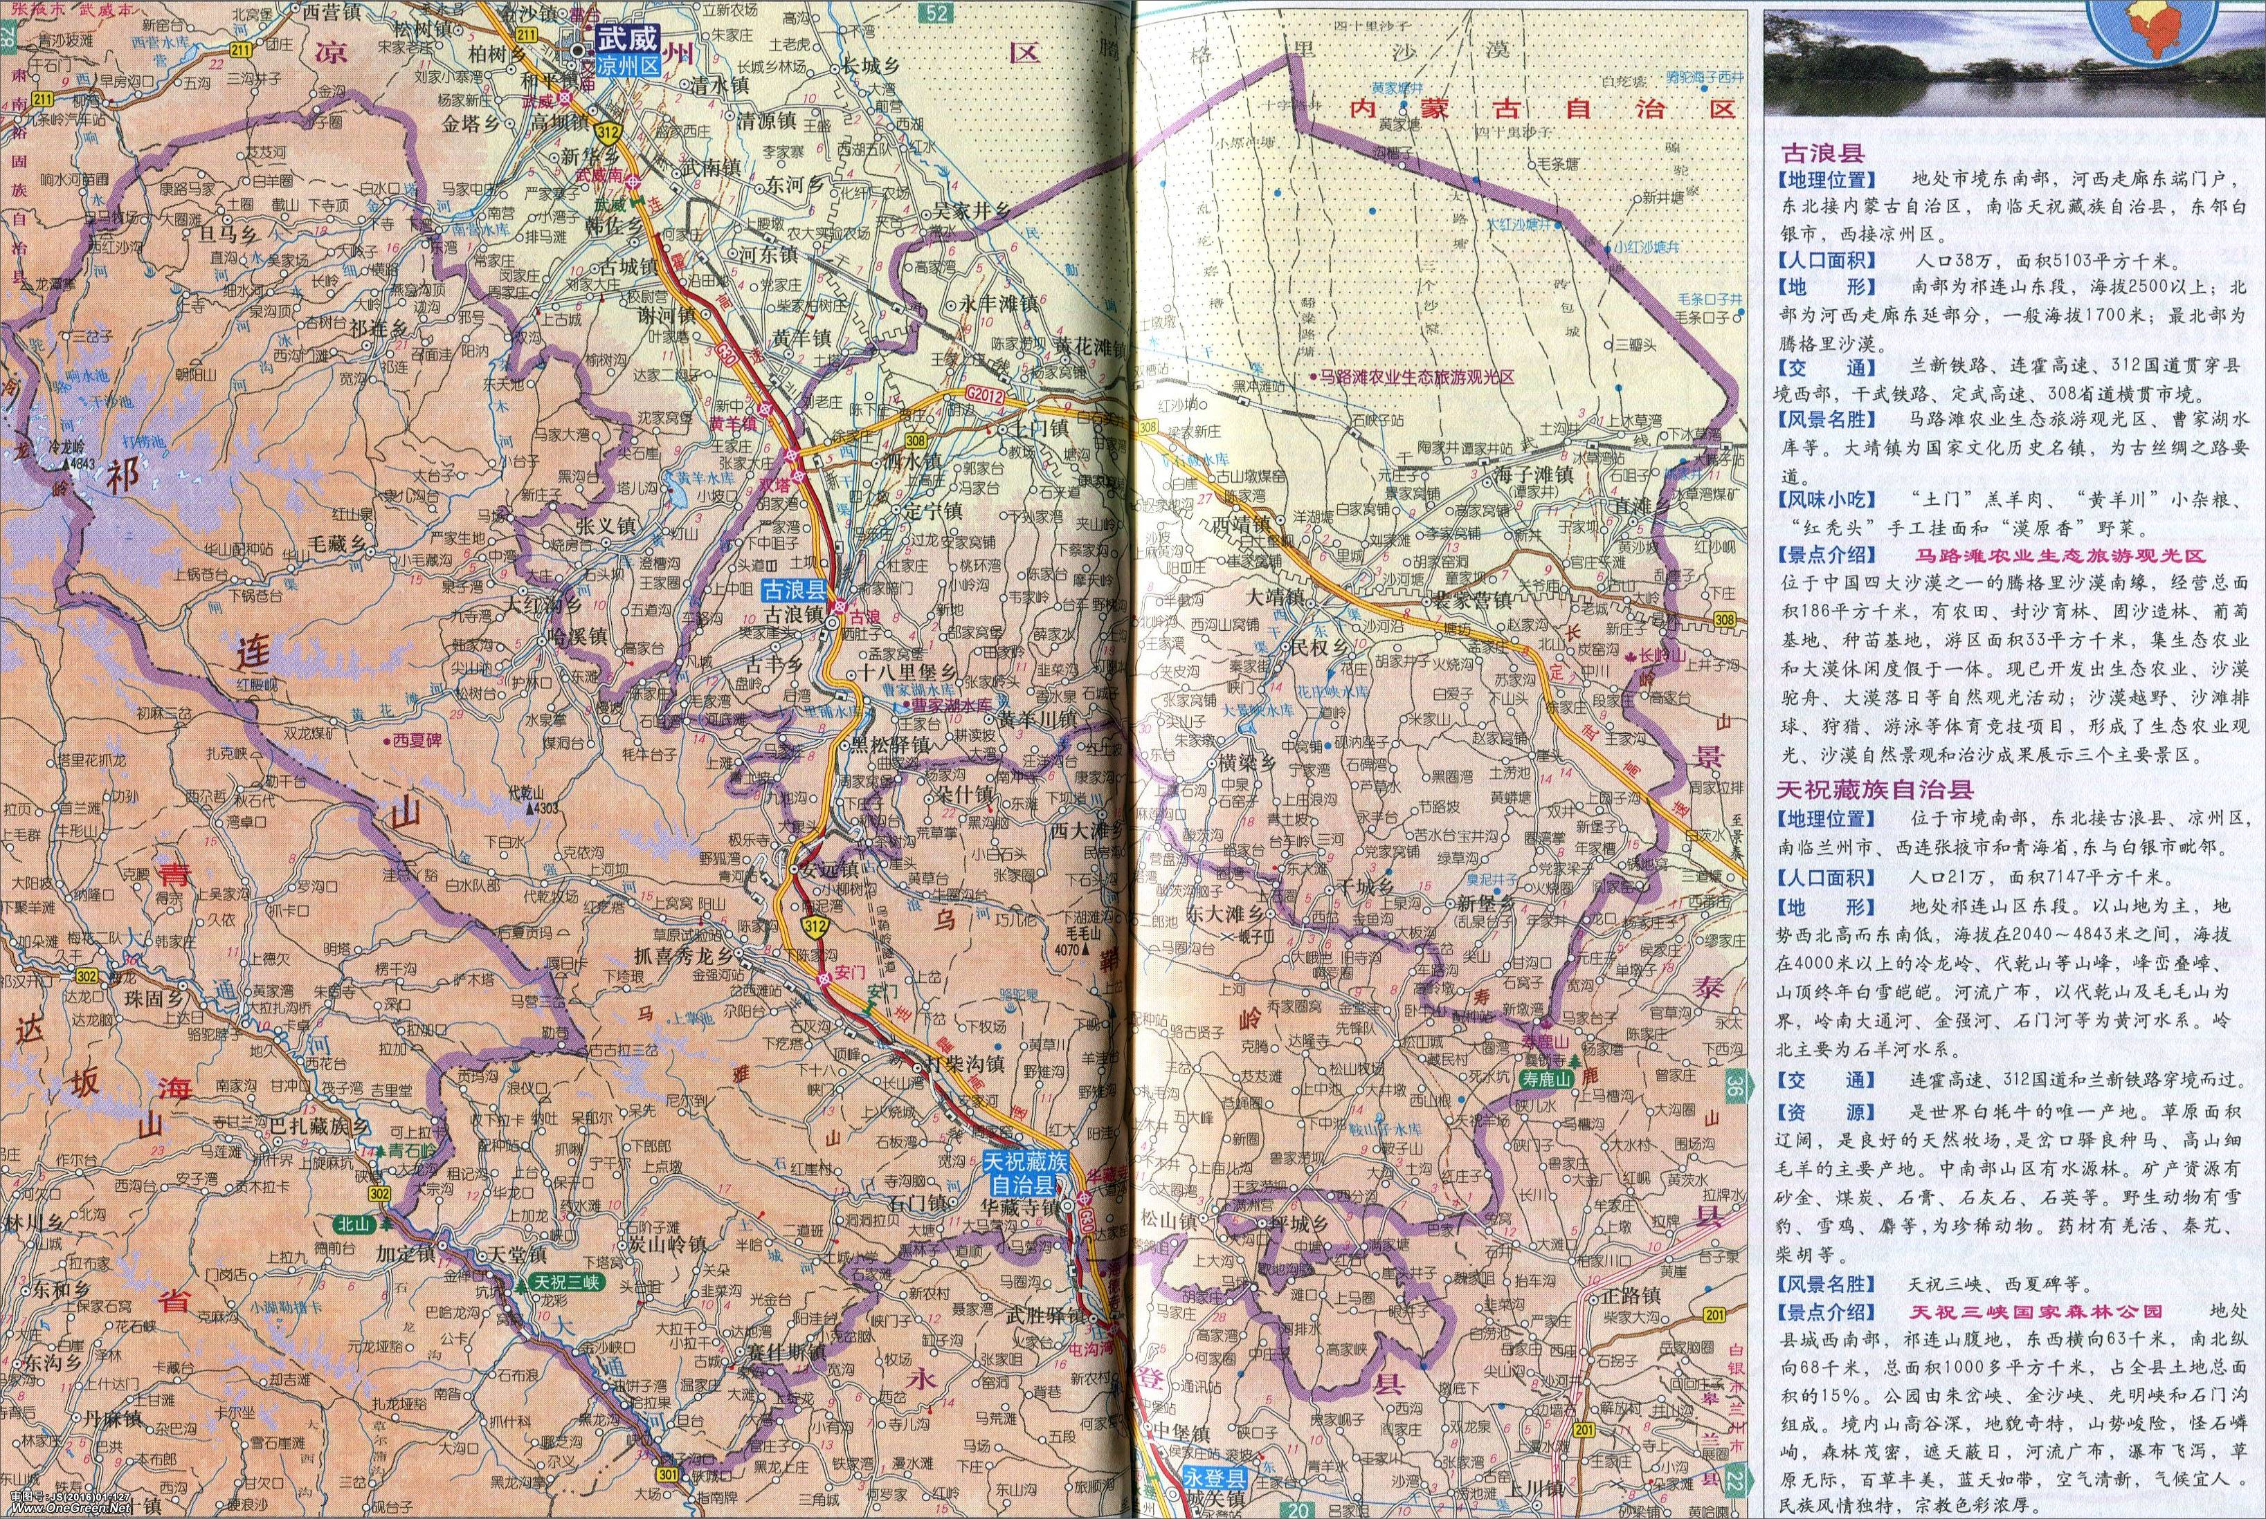Click the 西夏碑 landmark marker
Viewport: 2266px width, 1519px height.
click(x=386, y=739)
